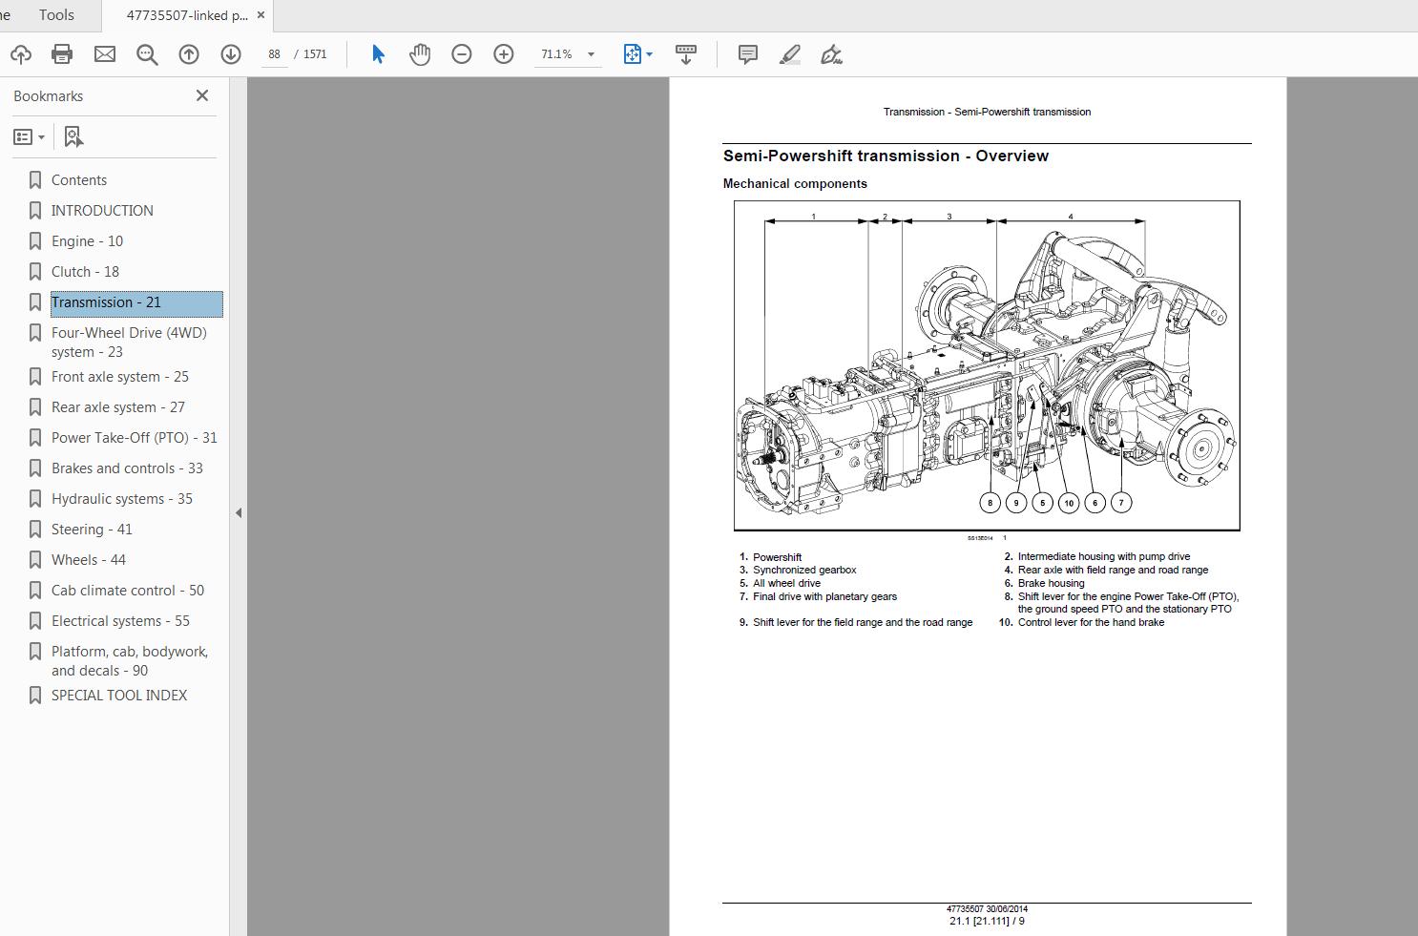Email the PDF as attachment
Image resolution: width=1418 pixels, height=936 pixels.
pos(104,54)
